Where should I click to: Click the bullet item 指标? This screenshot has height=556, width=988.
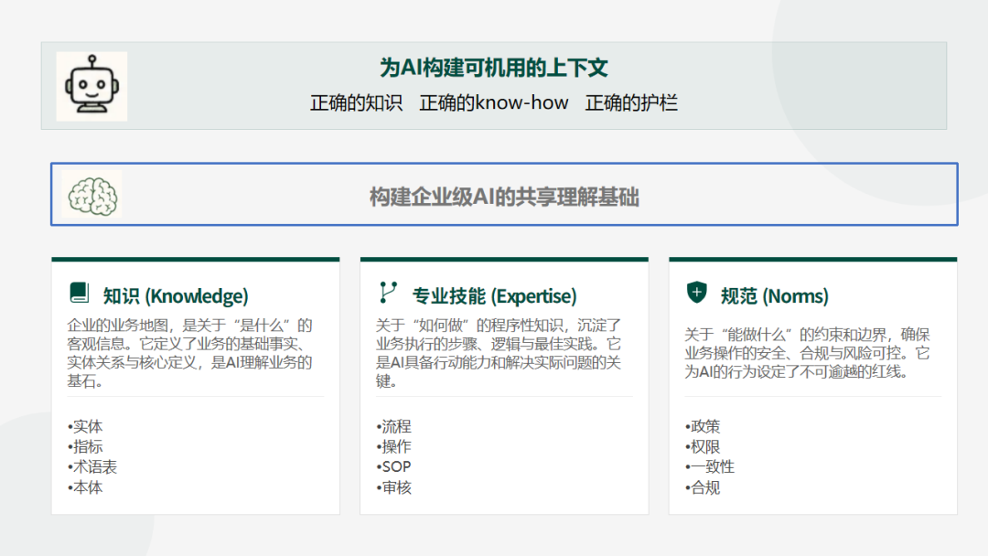point(85,446)
